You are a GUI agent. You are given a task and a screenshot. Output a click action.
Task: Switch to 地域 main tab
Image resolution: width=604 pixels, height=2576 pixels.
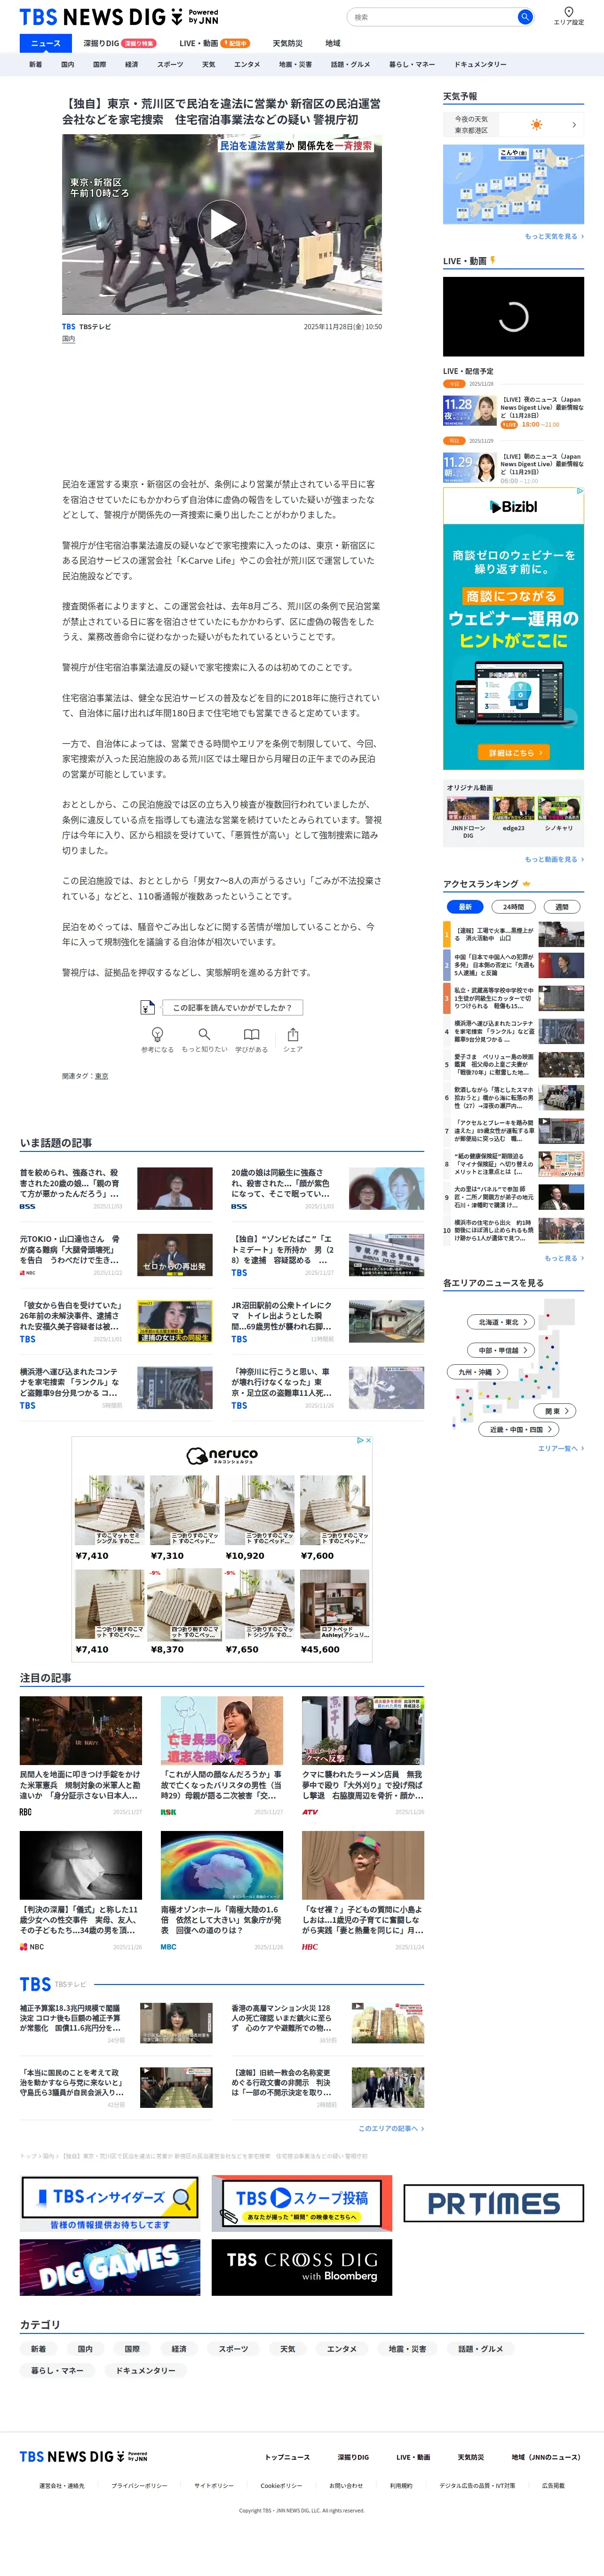(x=333, y=43)
